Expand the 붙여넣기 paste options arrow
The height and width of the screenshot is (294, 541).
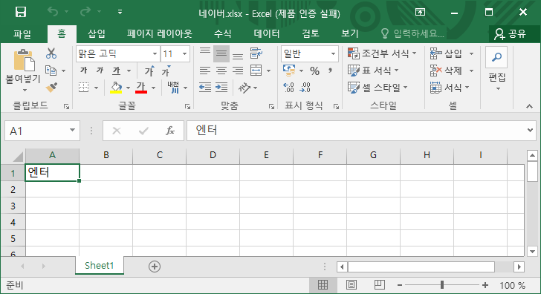point(25,91)
